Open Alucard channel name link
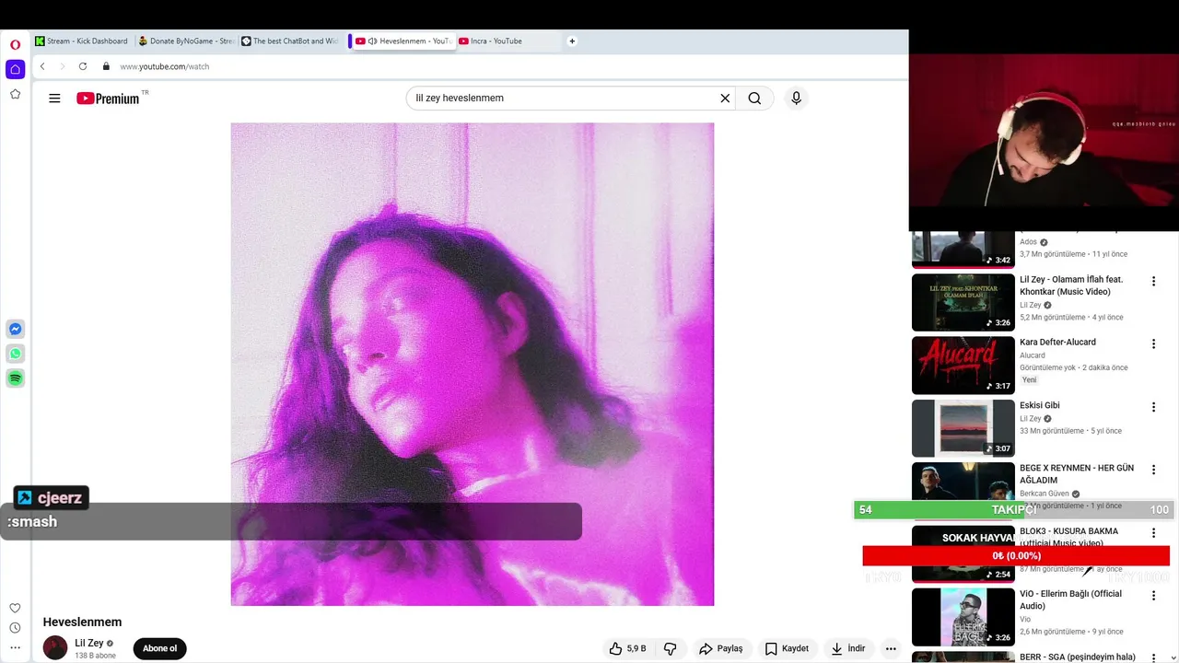The width and height of the screenshot is (1179, 663). [x=1033, y=355]
